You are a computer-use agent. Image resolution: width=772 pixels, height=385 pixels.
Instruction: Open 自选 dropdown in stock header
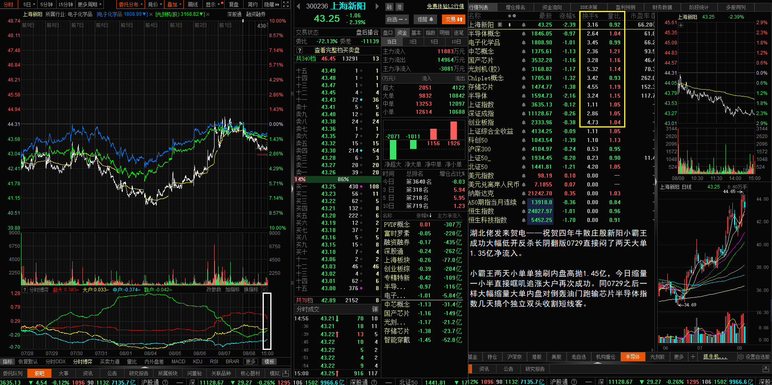[397, 19]
